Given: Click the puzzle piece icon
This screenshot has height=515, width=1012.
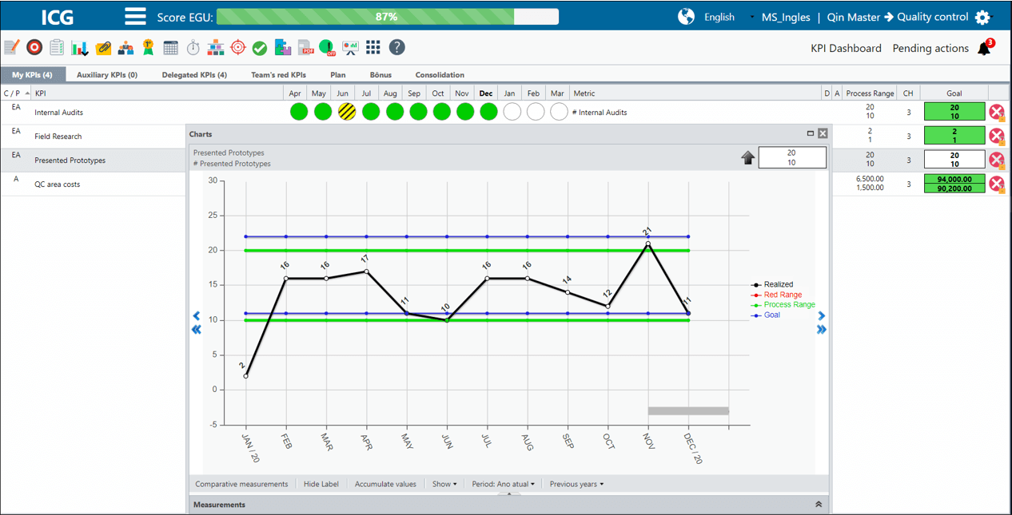Looking at the screenshot, I should pyautogui.click(x=283, y=48).
